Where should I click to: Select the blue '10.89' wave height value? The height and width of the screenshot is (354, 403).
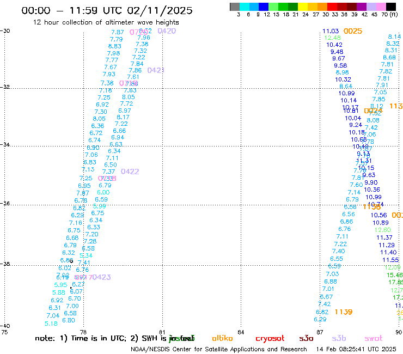coord(380,223)
